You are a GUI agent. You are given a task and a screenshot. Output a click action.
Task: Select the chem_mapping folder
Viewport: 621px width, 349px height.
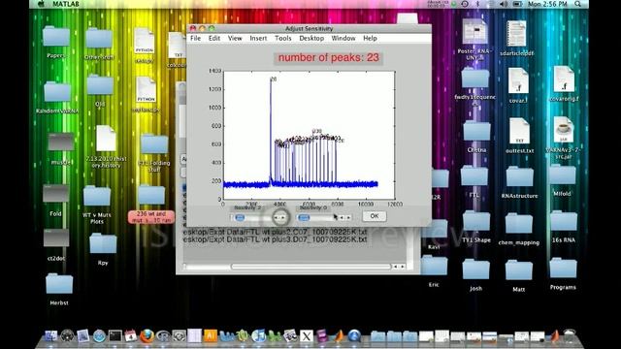click(519, 223)
